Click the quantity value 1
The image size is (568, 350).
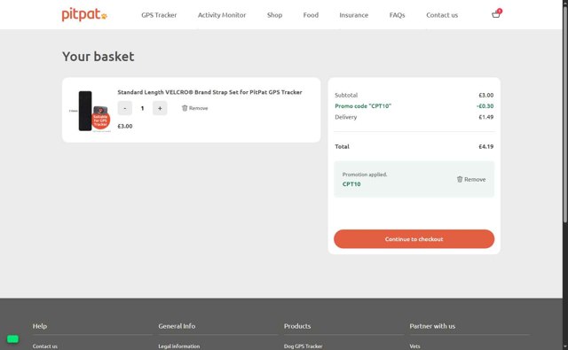[142, 108]
